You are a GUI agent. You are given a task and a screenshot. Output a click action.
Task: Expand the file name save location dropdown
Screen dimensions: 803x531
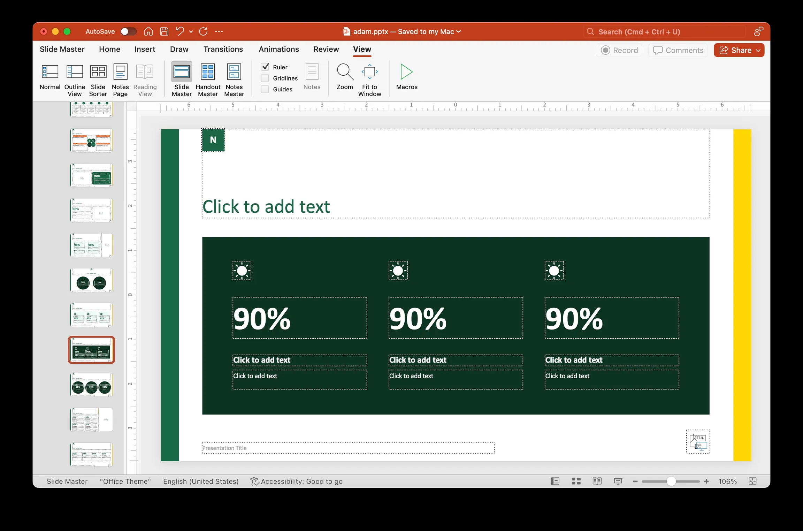click(x=459, y=31)
